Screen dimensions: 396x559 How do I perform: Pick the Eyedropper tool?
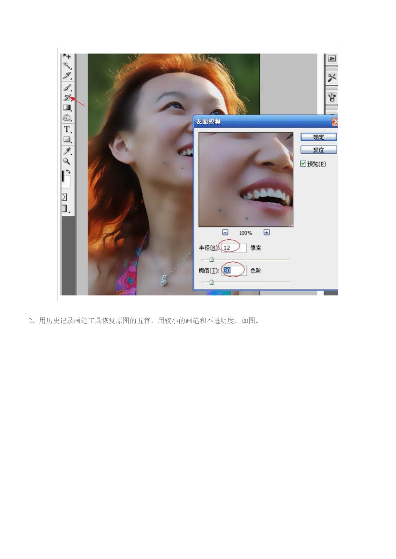[x=67, y=150]
